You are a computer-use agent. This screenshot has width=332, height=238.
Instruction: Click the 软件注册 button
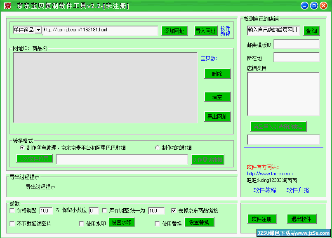click(x=262, y=219)
